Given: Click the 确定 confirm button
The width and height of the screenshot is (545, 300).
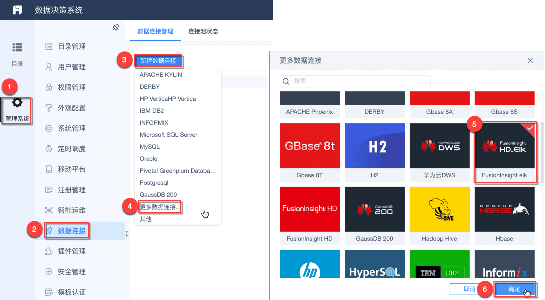Looking at the screenshot, I should pos(515,289).
